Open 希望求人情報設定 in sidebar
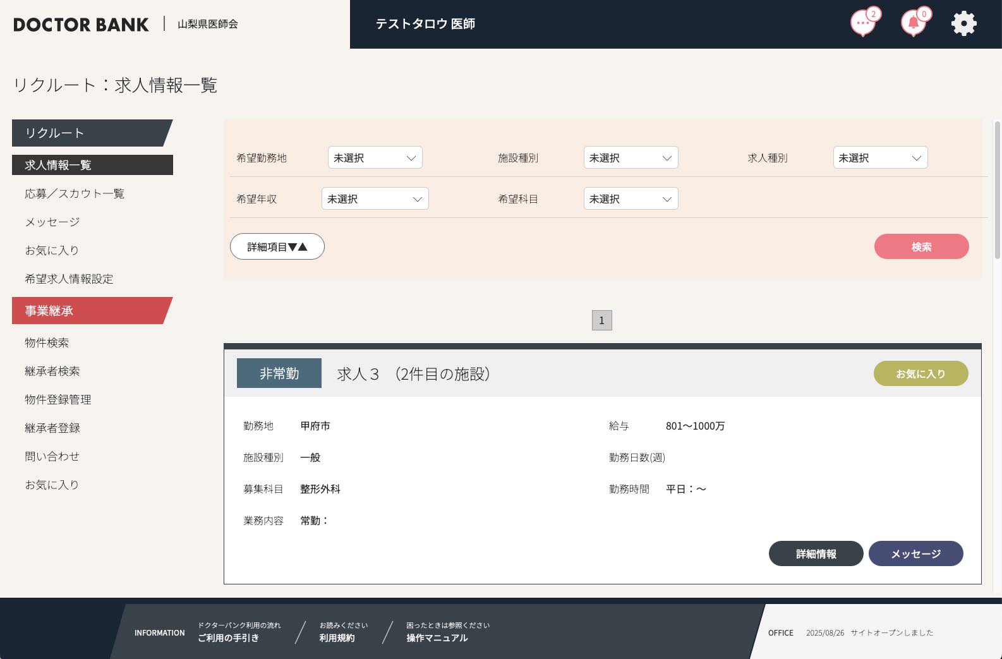This screenshot has height=659, width=1002. click(69, 279)
